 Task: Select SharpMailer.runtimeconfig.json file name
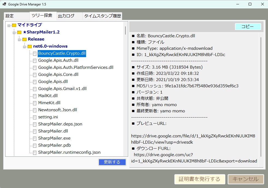69,152
